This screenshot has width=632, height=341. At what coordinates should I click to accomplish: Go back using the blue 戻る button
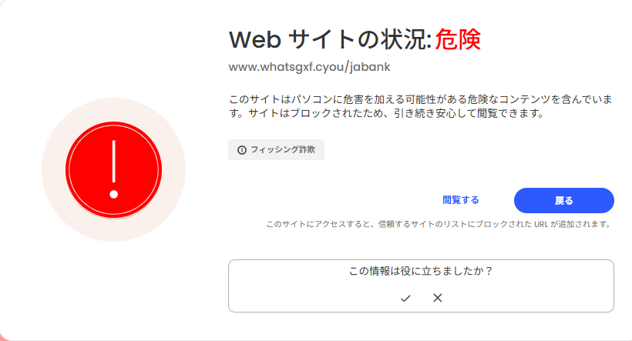tap(564, 200)
